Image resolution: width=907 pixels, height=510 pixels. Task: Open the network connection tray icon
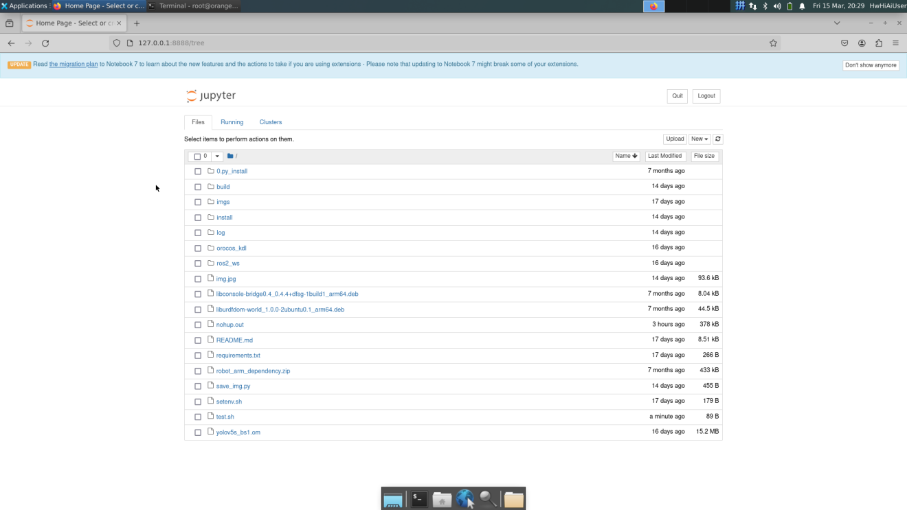tap(752, 6)
